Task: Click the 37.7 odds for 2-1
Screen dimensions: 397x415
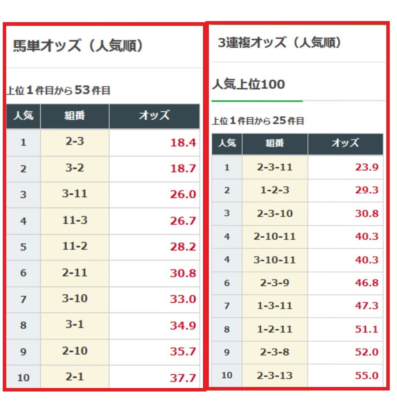Action: [183, 378]
